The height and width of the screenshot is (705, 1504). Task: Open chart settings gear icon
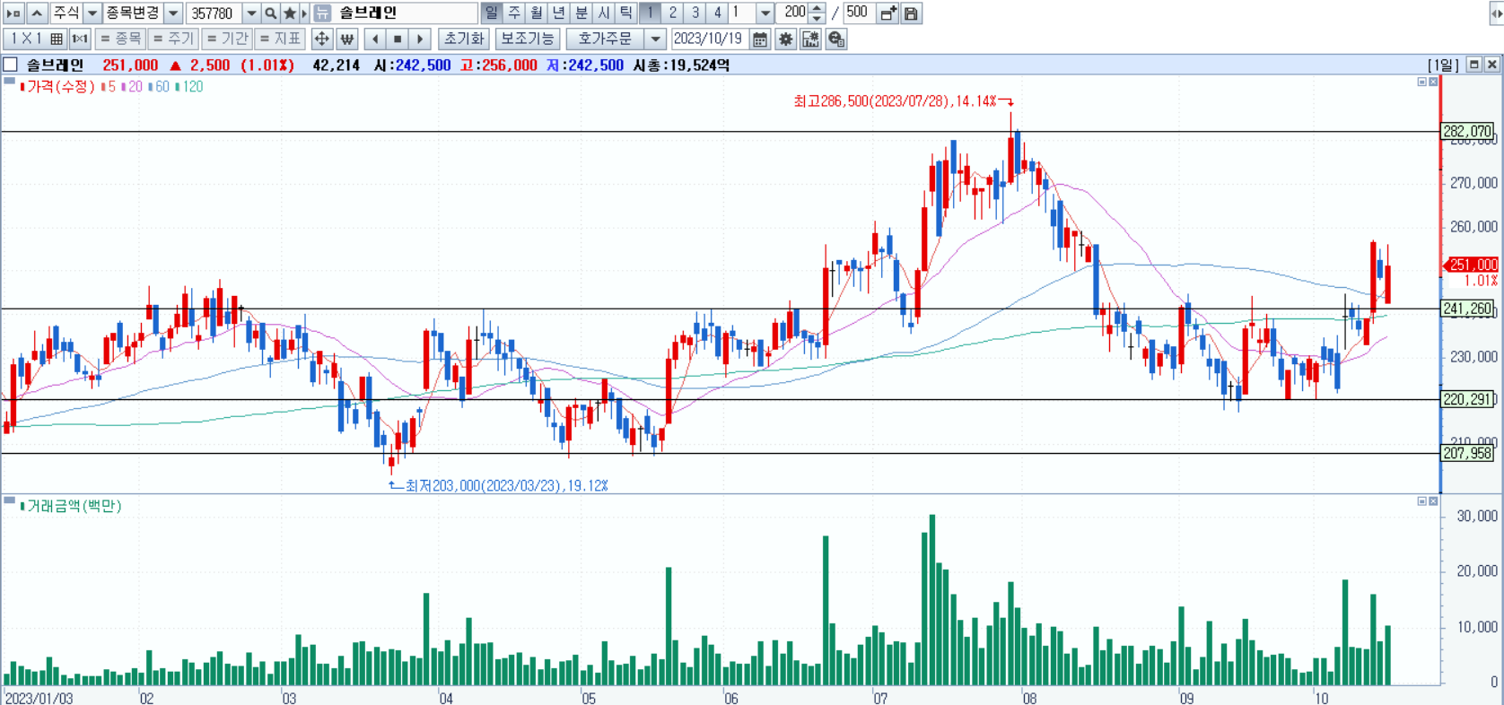tap(785, 39)
